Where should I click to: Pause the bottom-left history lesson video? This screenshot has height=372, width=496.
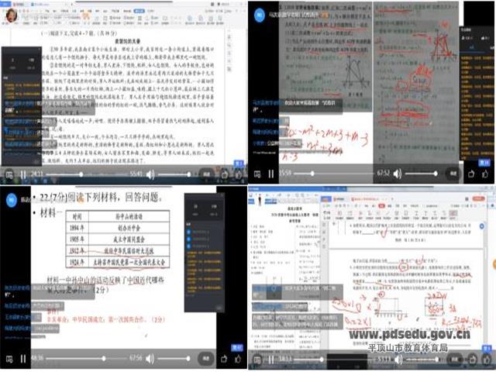tap(22, 359)
